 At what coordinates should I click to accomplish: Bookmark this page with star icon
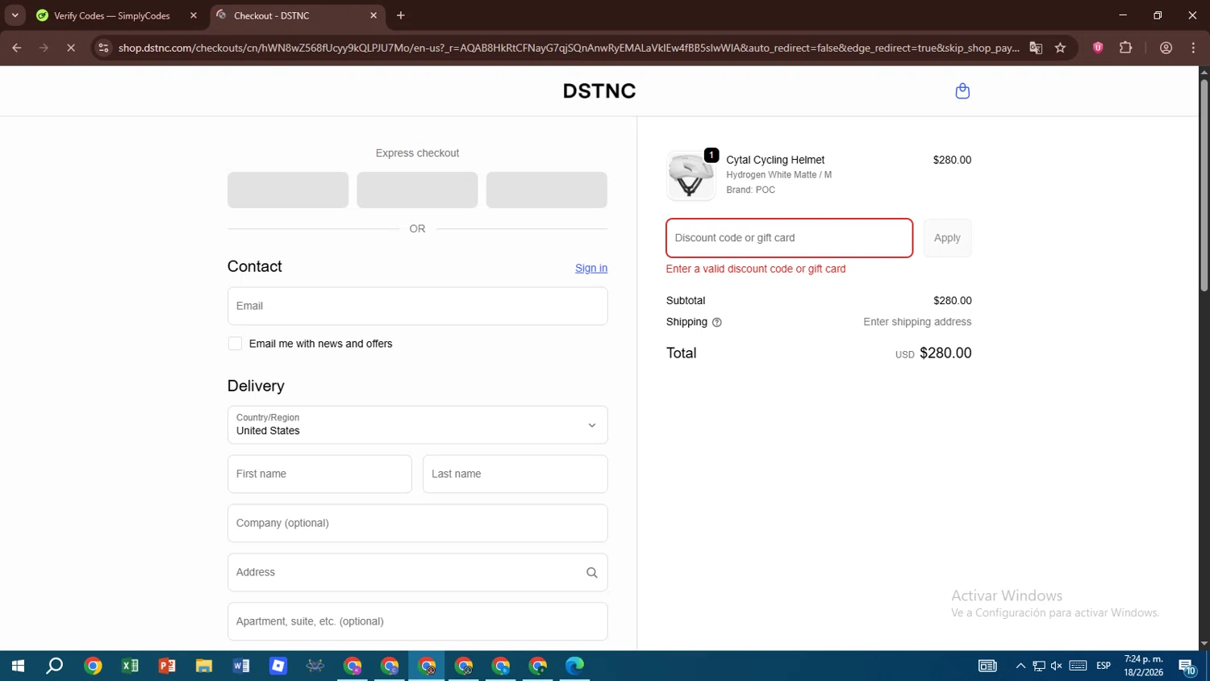[x=1060, y=48]
